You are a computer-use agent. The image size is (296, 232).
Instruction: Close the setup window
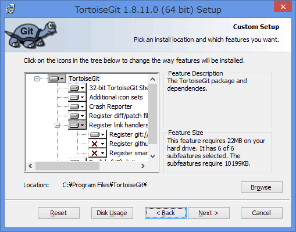pos(283,6)
